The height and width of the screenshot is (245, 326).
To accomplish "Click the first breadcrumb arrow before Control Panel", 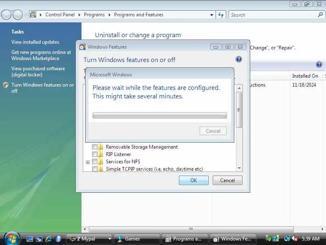I will point(40,15).
